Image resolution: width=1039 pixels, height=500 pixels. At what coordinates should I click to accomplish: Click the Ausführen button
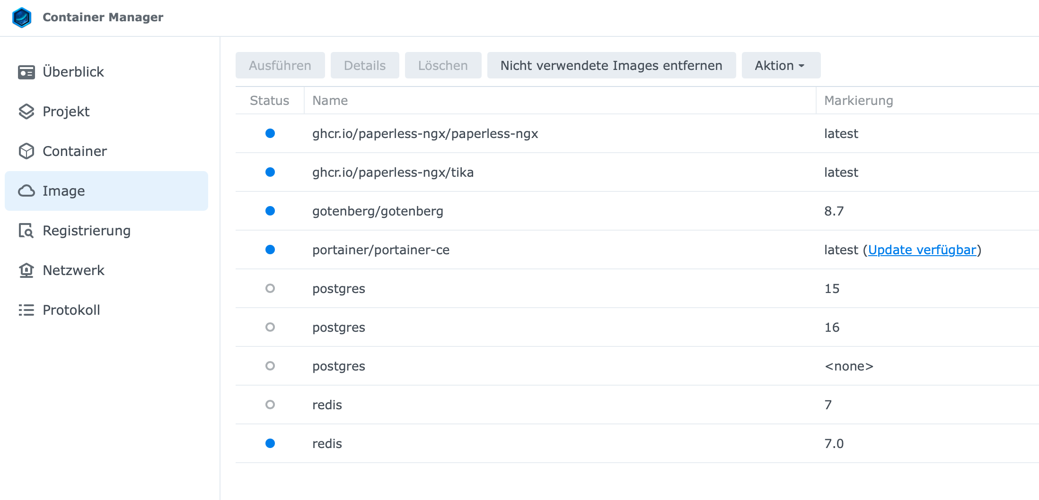[x=280, y=65]
